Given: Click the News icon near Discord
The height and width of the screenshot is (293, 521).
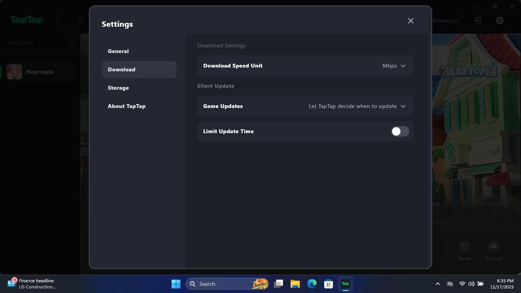Looking at the screenshot, I should point(464,247).
